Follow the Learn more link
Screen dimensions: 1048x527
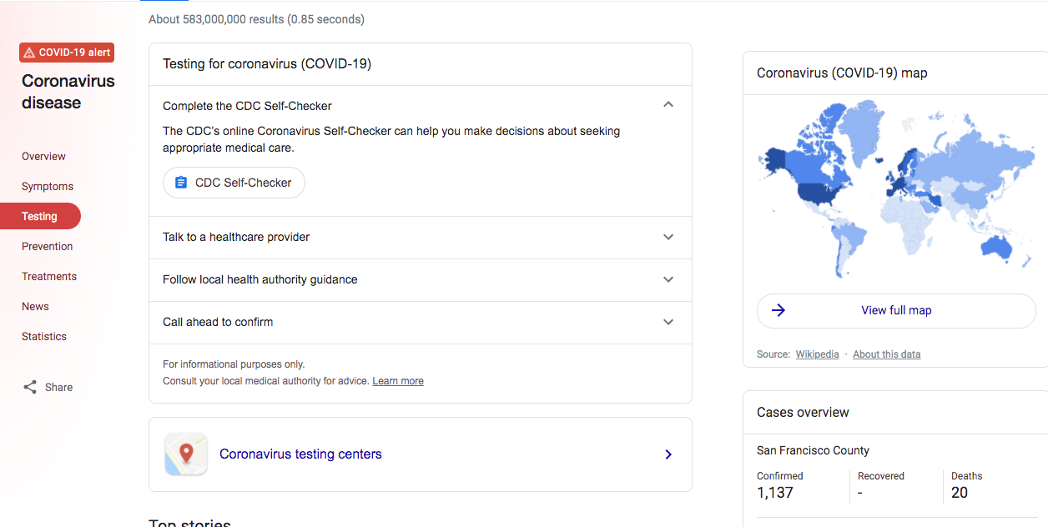click(x=398, y=381)
